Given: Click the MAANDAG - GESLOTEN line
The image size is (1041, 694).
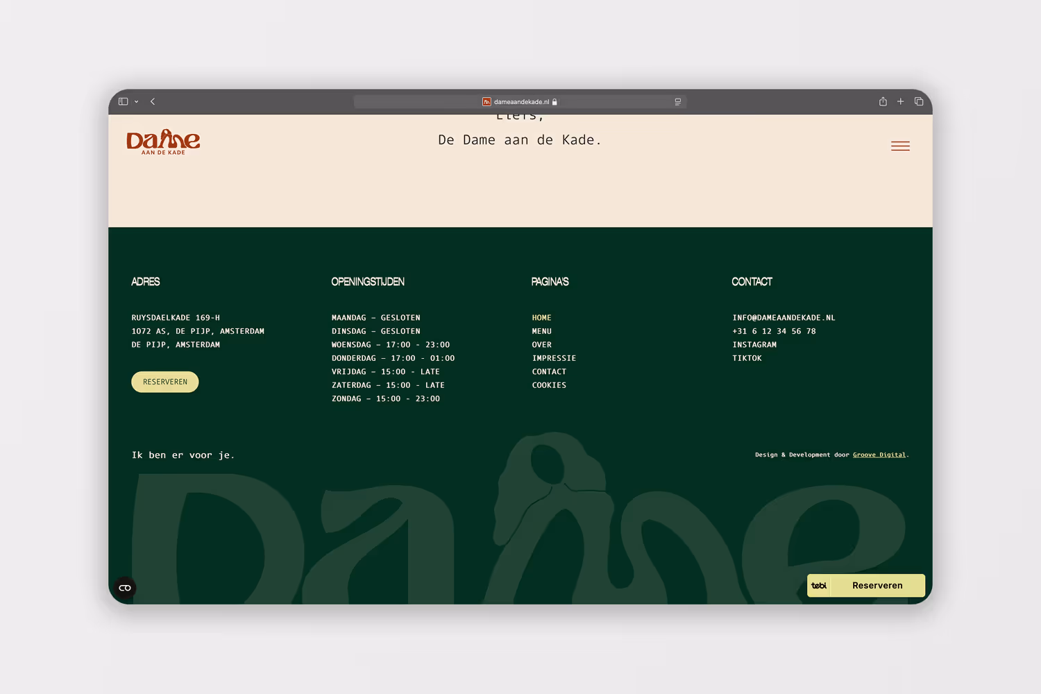Looking at the screenshot, I should [375, 318].
